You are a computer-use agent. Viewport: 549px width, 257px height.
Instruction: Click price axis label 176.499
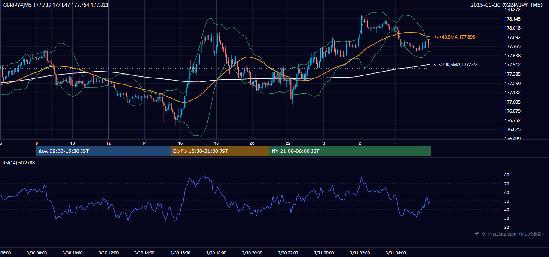(513, 139)
